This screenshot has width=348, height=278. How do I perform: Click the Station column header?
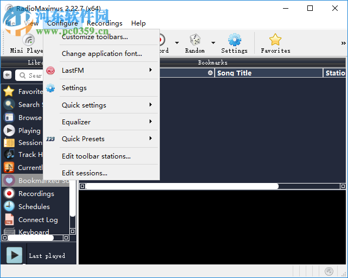point(334,73)
